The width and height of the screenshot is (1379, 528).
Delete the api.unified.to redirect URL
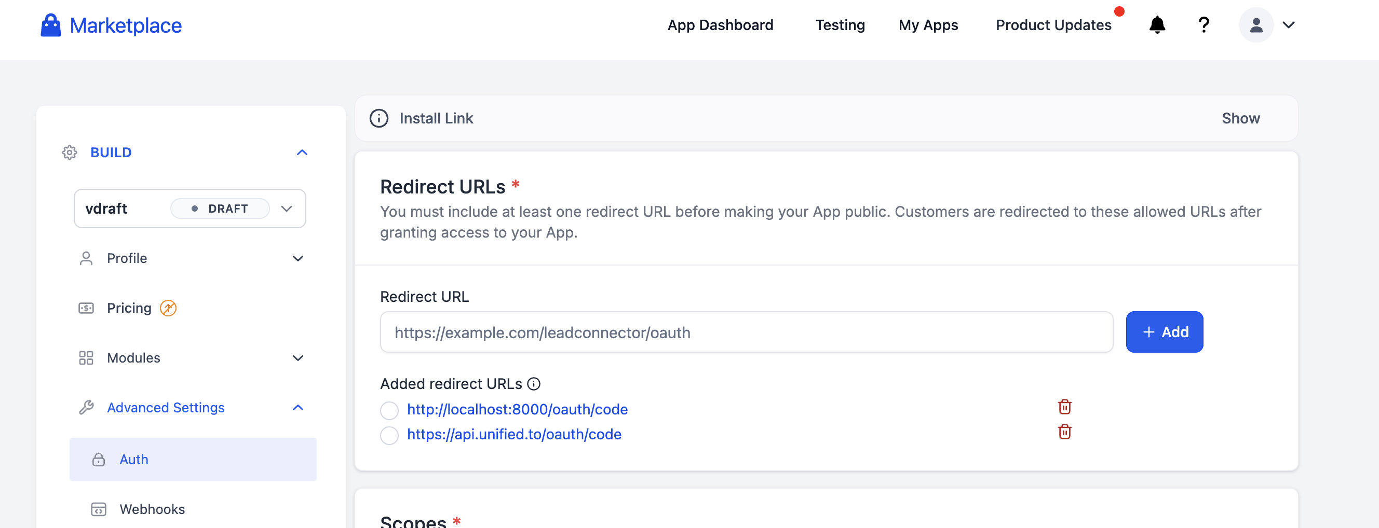pyautogui.click(x=1064, y=432)
